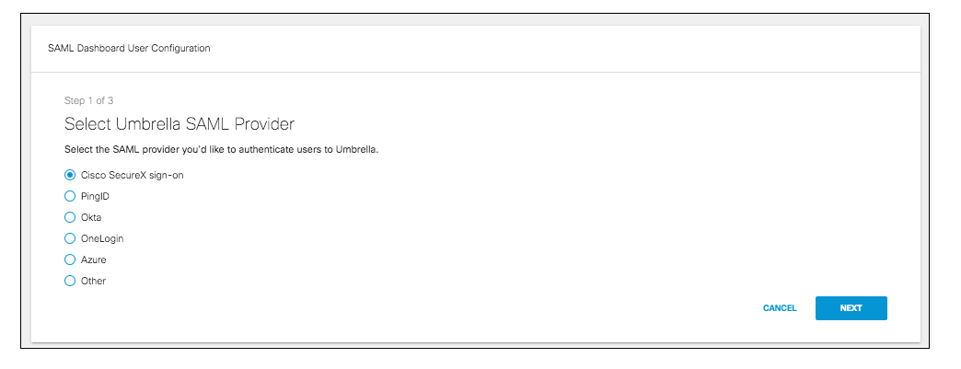Click the Azure label text
Viewport: 961px width, 369px height.
pyautogui.click(x=94, y=259)
